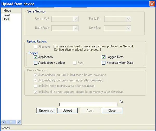Select USB mode in the list
This screenshot has height=131, width=156.
tap(6, 19)
